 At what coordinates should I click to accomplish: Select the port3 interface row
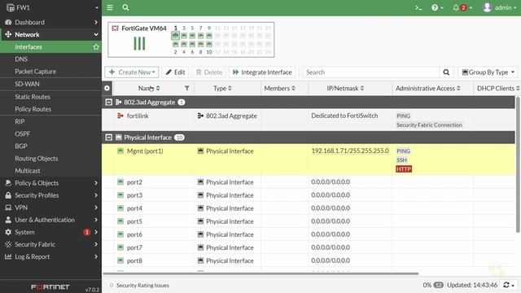point(309,195)
